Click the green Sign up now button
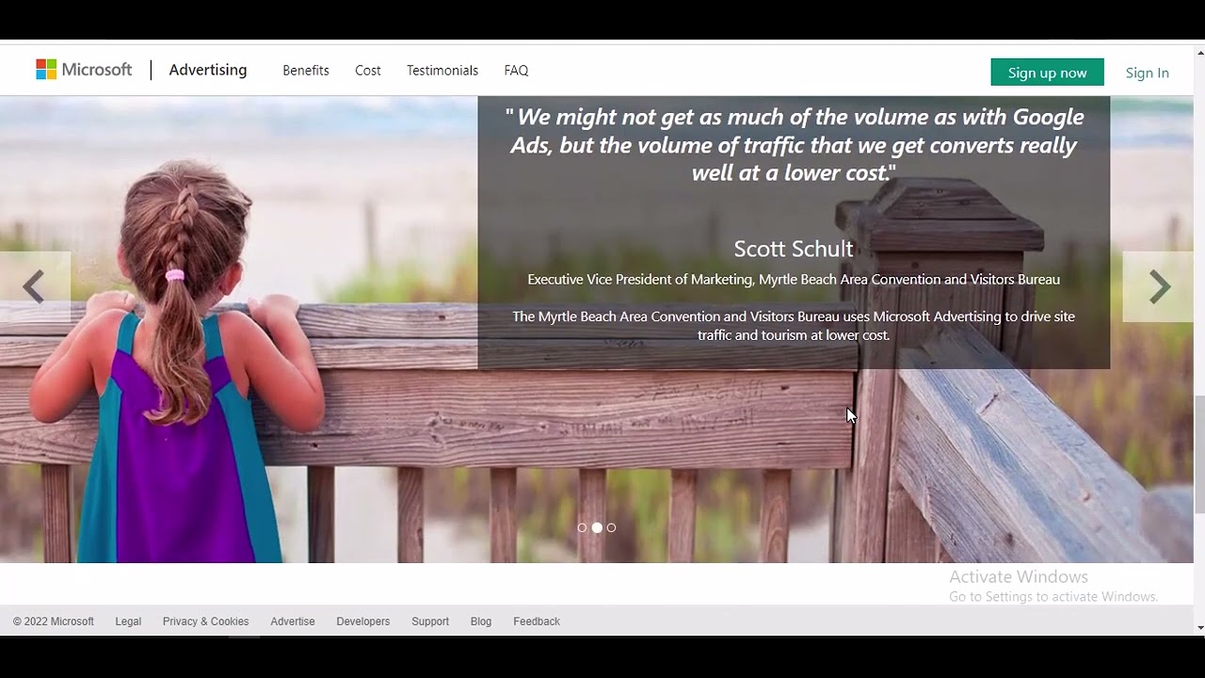The width and height of the screenshot is (1205, 678). (x=1047, y=73)
